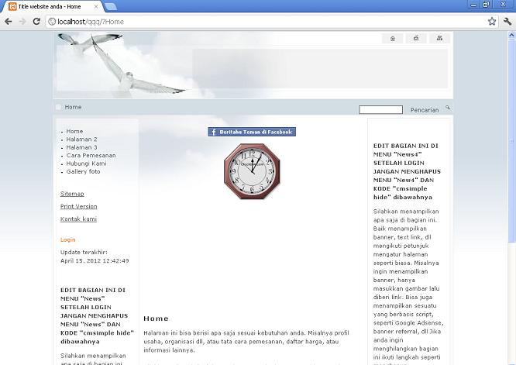Go back with the browser back arrow
The height and width of the screenshot is (365, 516).
[9, 22]
